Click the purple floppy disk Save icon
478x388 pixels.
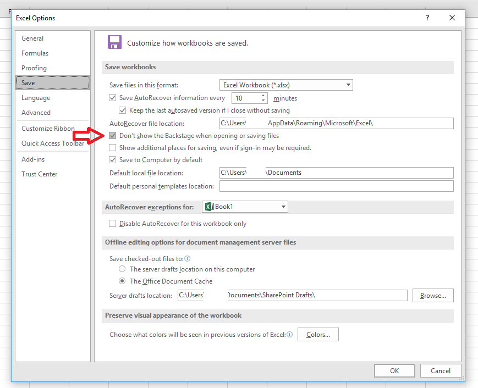coord(114,42)
